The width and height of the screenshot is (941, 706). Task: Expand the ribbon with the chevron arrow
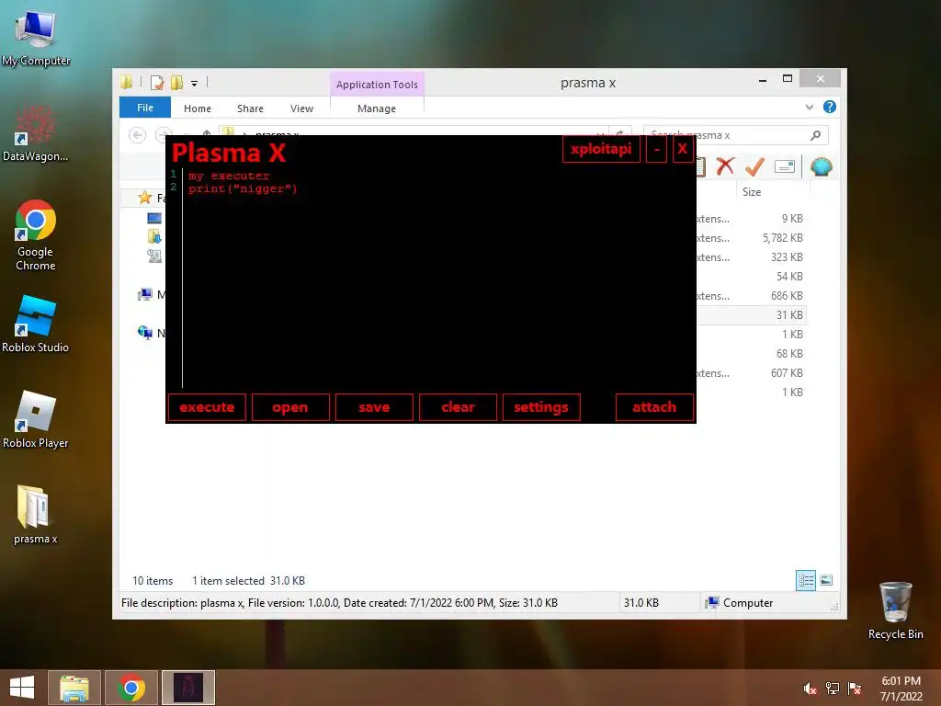pyautogui.click(x=810, y=107)
